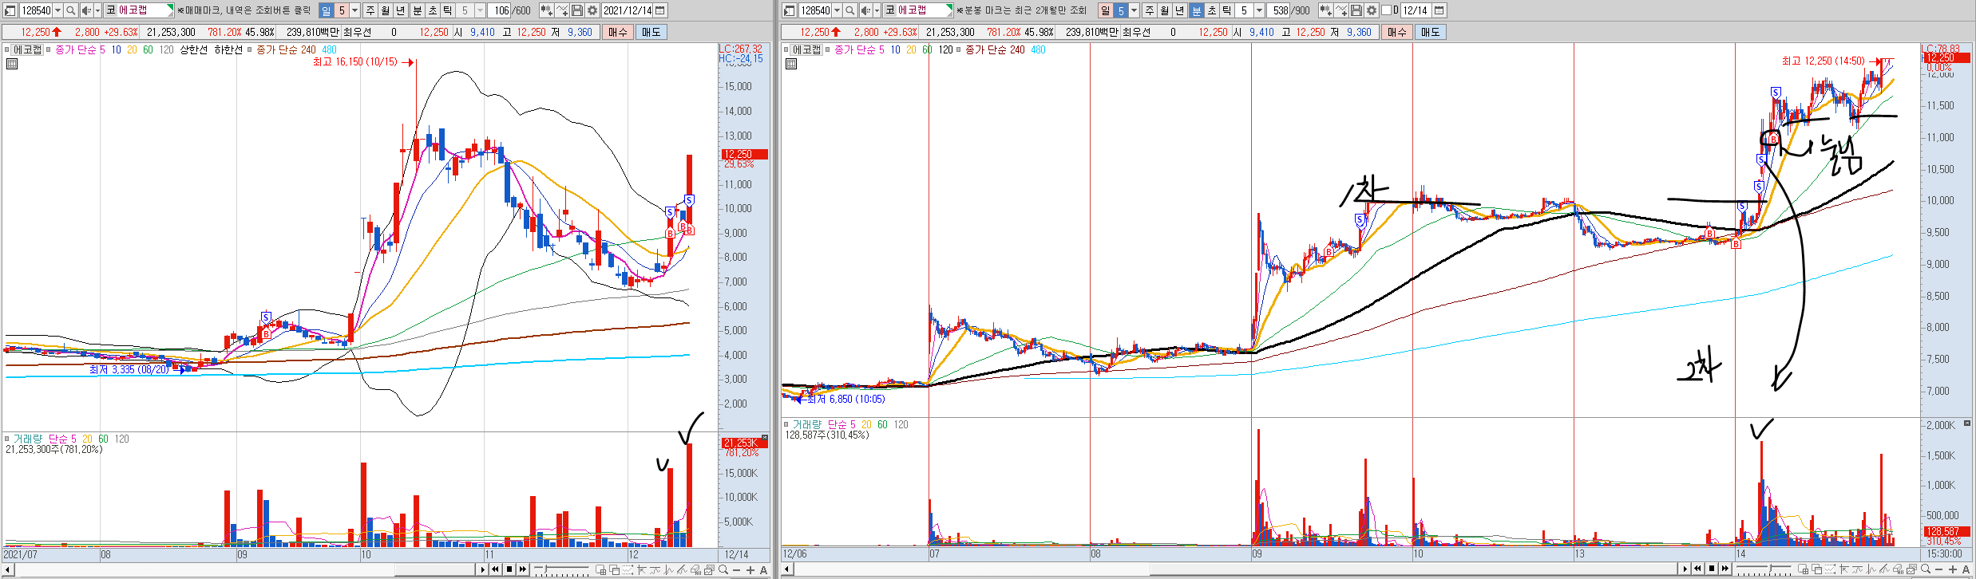Open the calendar picker next to 2021/12/14
1976x579 pixels.
click(x=659, y=10)
